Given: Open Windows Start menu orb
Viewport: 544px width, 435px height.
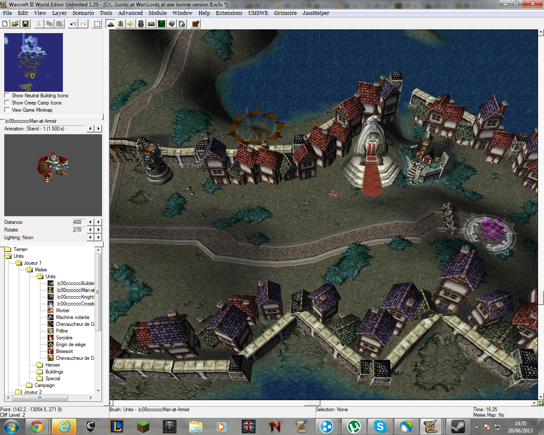Looking at the screenshot, I should click(11, 427).
